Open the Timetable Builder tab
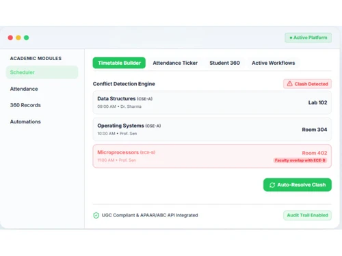Viewport: 342px width, 256px height. [119, 63]
